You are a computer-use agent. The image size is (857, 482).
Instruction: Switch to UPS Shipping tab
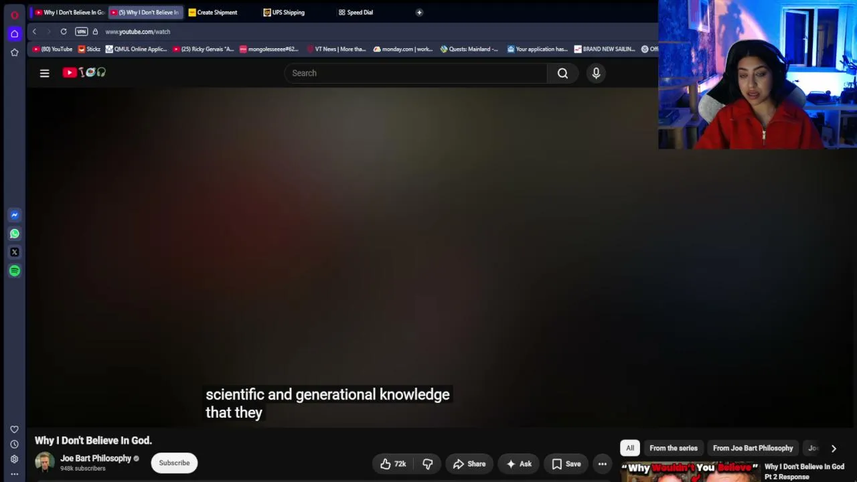pyautogui.click(x=288, y=12)
